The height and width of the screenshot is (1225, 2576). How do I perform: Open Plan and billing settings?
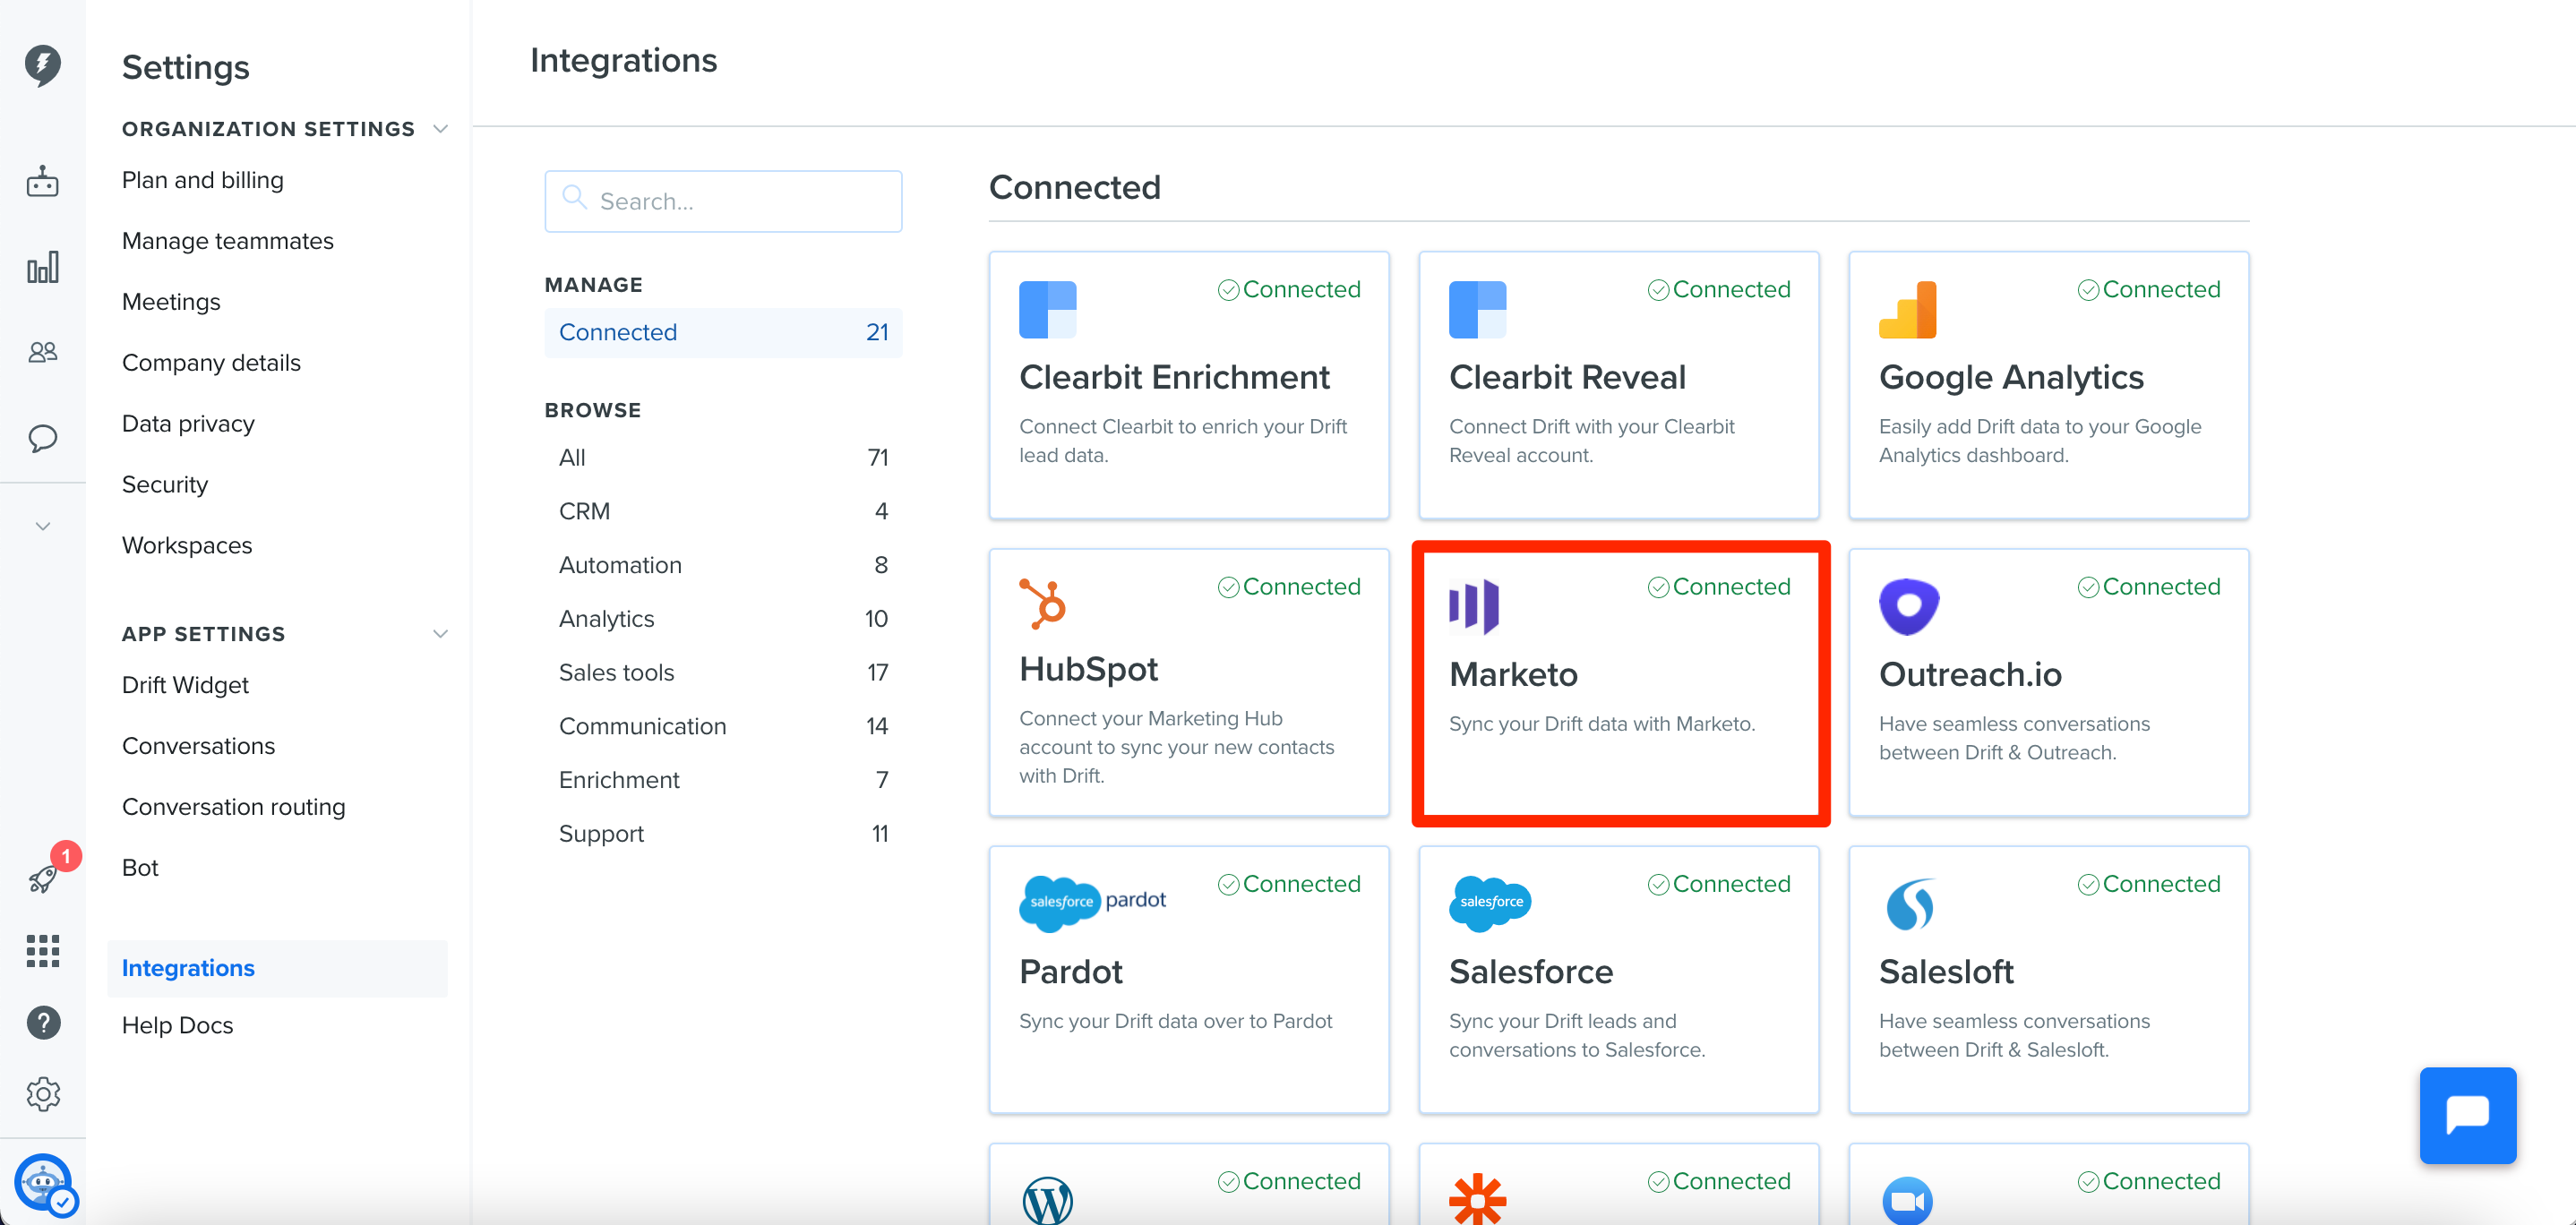coord(203,180)
